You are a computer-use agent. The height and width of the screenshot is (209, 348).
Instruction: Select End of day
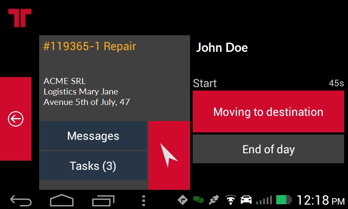coord(268,149)
